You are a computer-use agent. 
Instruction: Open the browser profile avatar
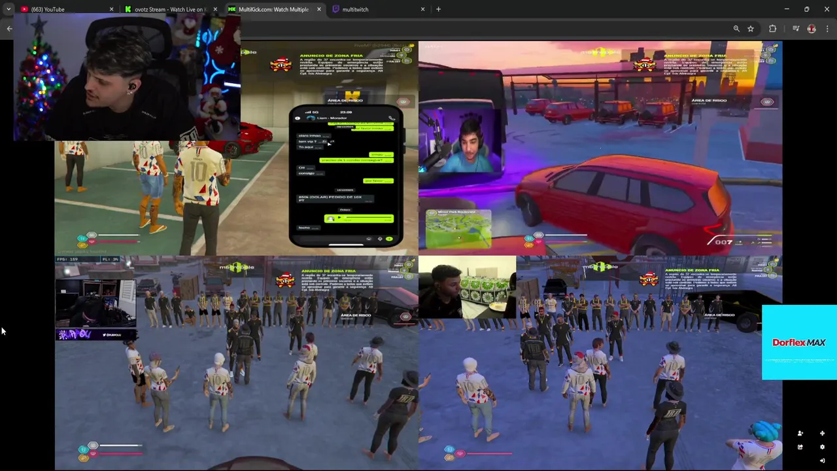coord(811,29)
